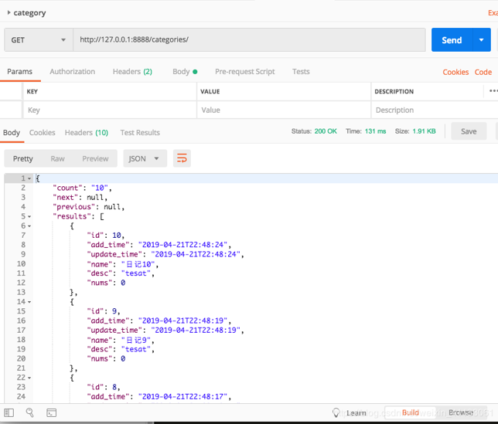Click the 1.91 KB size value
The height and width of the screenshot is (424, 498).
[x=424, y=131]
